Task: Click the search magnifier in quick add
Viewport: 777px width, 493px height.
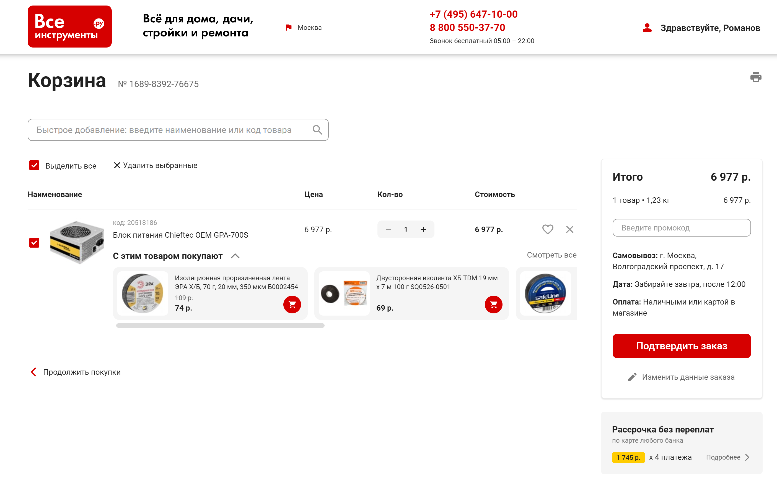Action: 317,130
